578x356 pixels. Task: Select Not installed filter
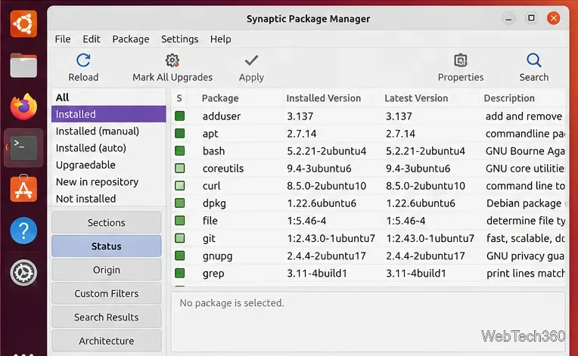click(109, 199)
